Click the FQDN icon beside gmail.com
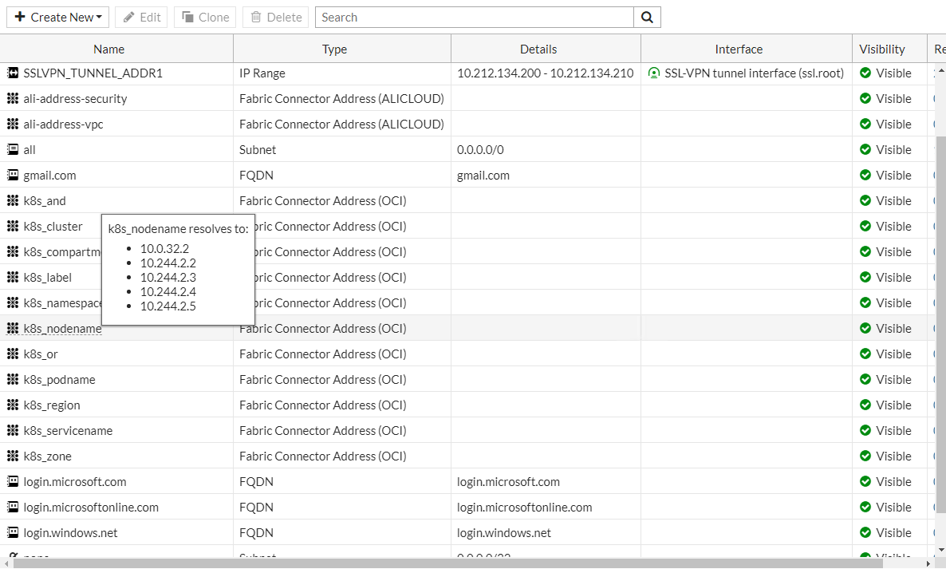Image resolution: width=946 pixels, height=569 pixels. [12, 175]
